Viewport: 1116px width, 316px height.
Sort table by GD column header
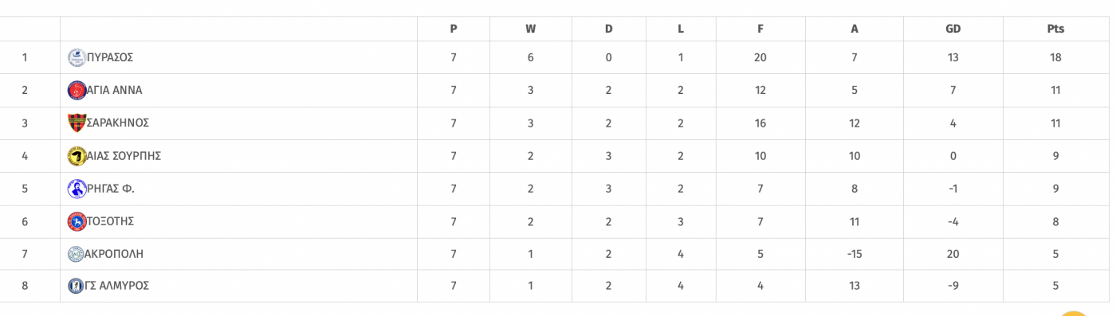953,29
